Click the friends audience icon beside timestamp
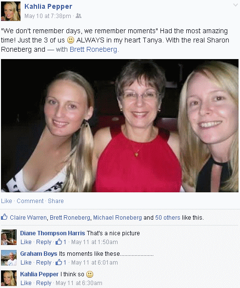Viewport: 240px width, 288px height. (x=79, y=16)
